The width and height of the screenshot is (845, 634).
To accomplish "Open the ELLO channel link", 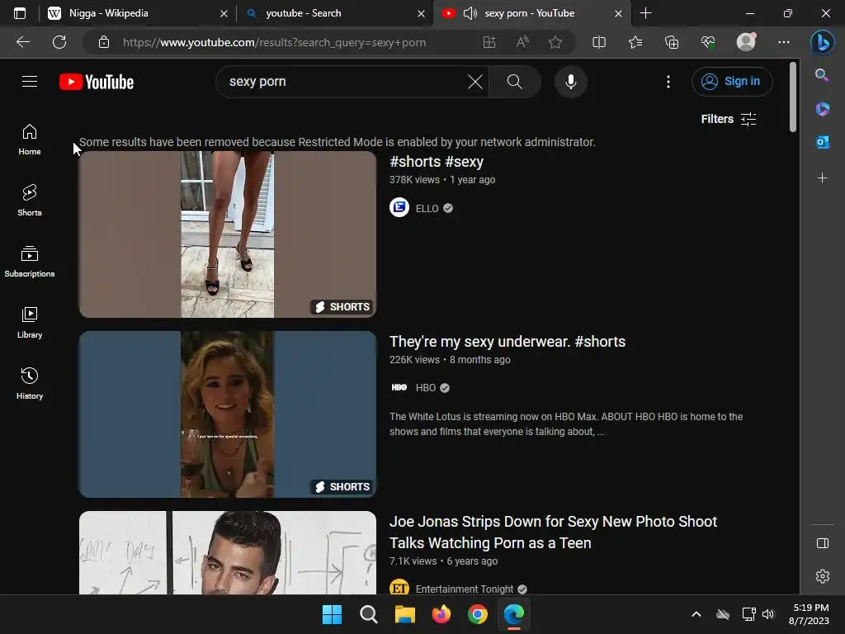I will [x=427, y=209].
